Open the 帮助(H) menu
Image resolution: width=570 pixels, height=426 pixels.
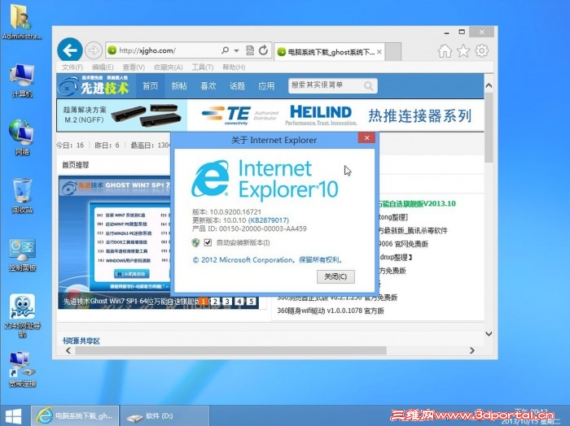[x=234, y=67]
